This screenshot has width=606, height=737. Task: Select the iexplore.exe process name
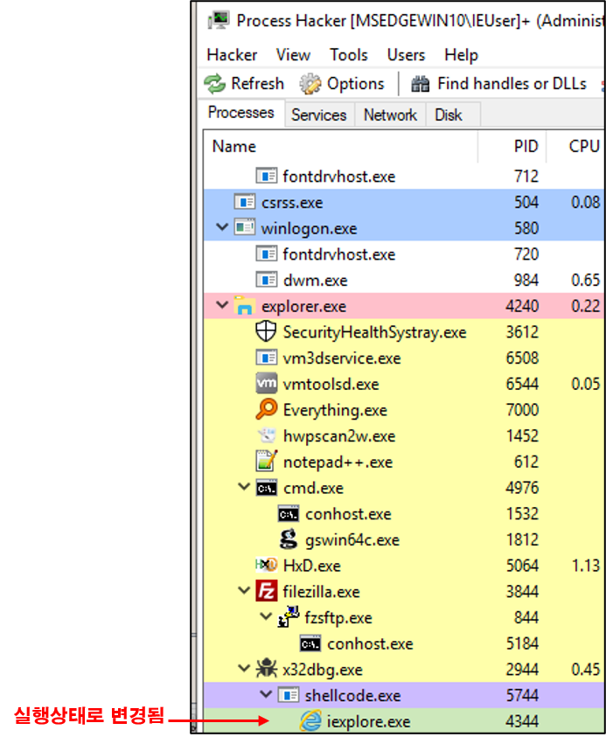(368, 722)
